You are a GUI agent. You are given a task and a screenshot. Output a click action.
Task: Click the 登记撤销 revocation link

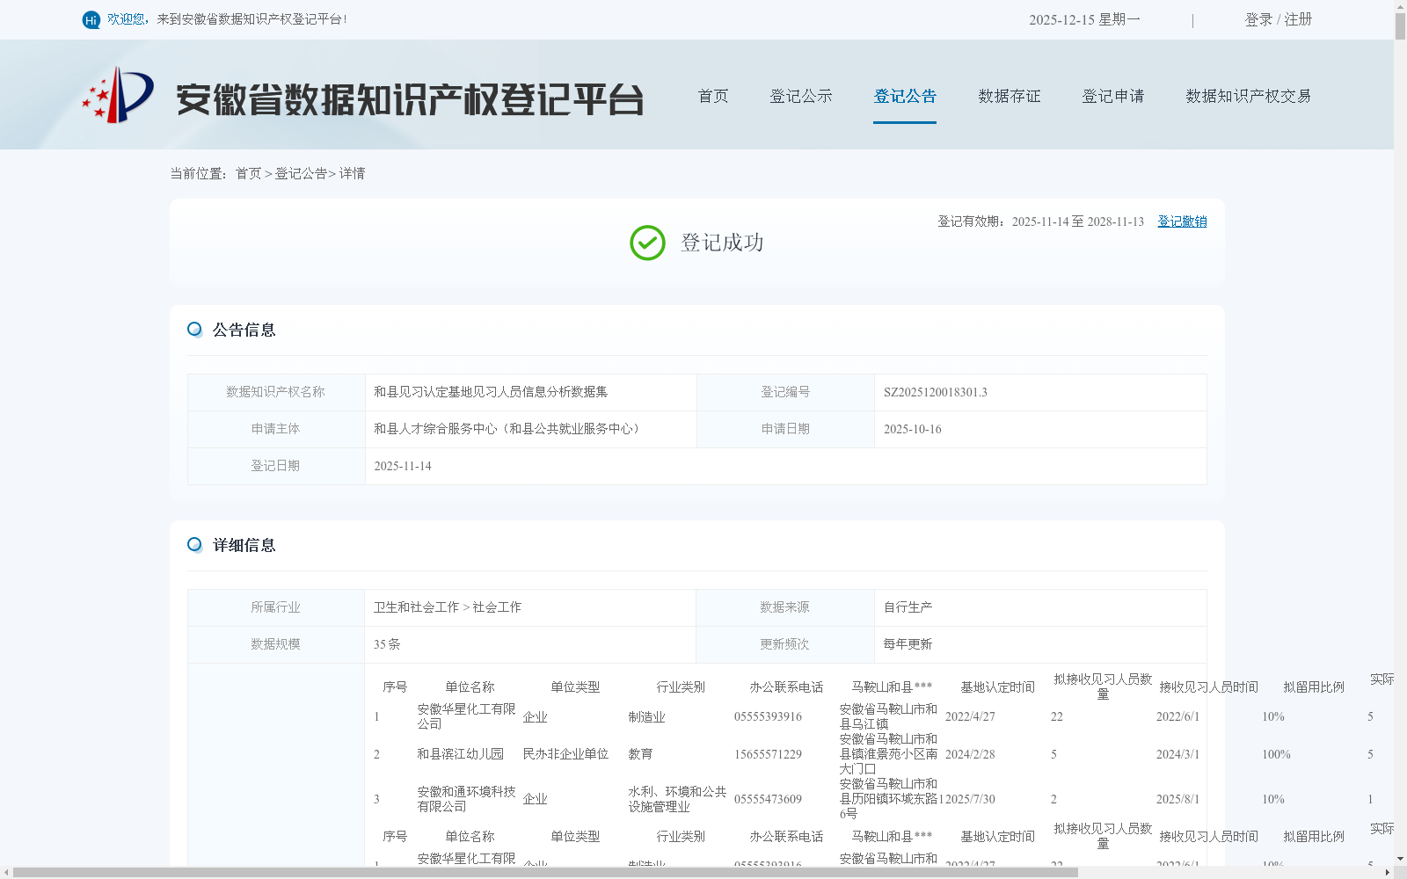coord(1181,222)
